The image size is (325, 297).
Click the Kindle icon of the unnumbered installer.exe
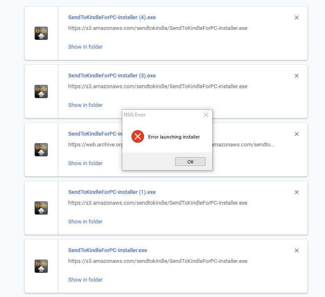41,266
